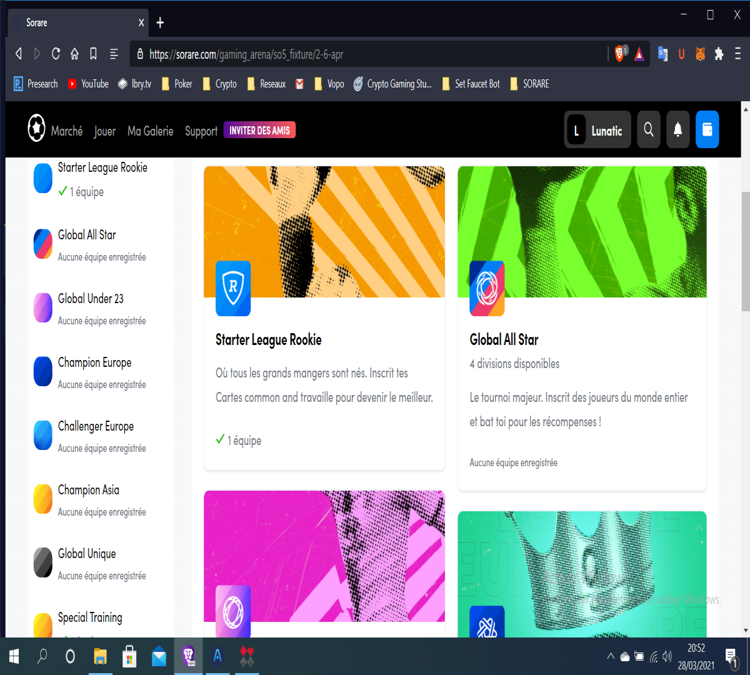Viewport: 750px width, 675px height.
Task: Open the browser hamburger menu
Action: [737, 54]
